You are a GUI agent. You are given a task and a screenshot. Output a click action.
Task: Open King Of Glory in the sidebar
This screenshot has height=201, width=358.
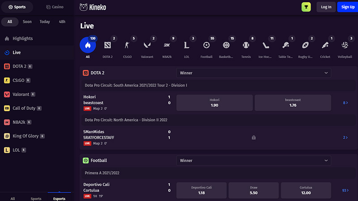[37, 136]
